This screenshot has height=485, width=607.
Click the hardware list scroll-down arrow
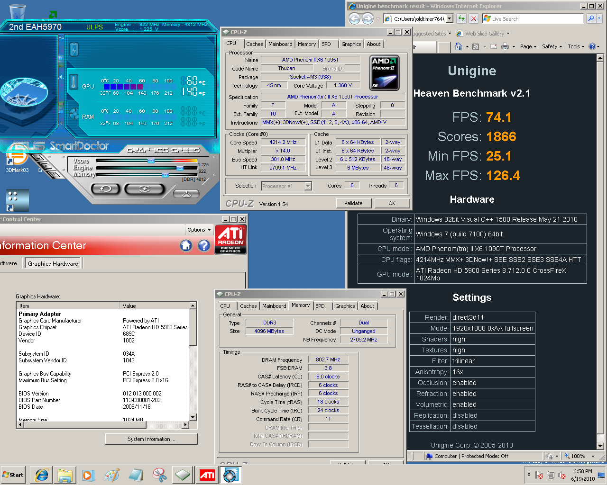tap(193, 417)
